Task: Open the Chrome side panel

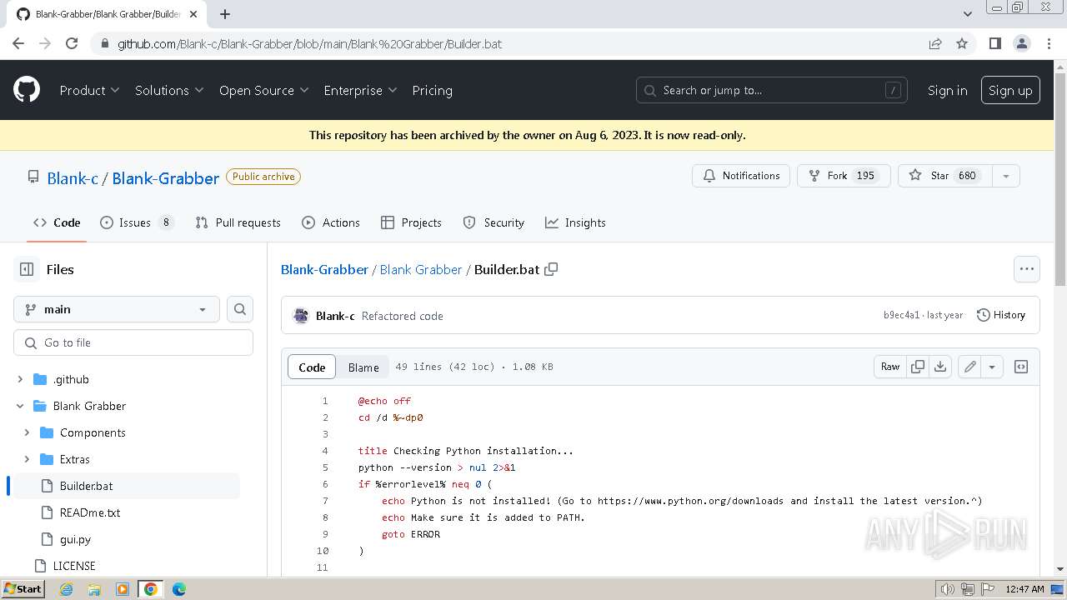Action: pos(994,43)
